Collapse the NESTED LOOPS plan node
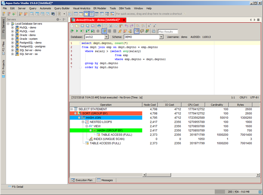The height and width of the screenshot is (195, 263). (x=83, y=122)
